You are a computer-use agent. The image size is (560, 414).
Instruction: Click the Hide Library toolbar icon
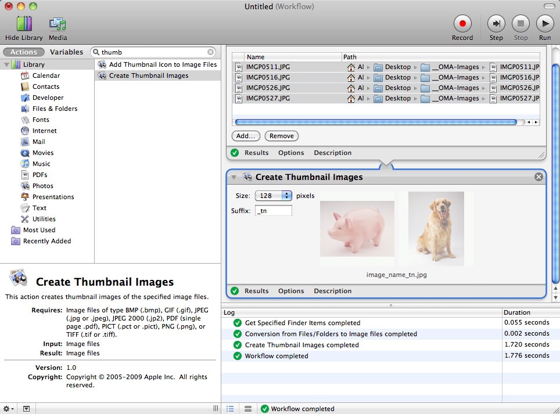tap(23, 24)
